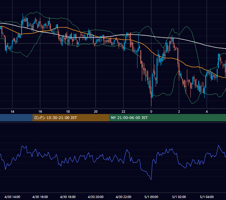Click the hour label 18 on price axis

click(68, 112)
